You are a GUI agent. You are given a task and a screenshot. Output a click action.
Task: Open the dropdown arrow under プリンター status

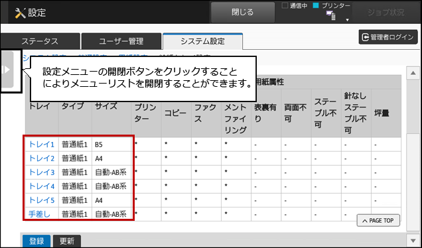click(x=347, y=20)
